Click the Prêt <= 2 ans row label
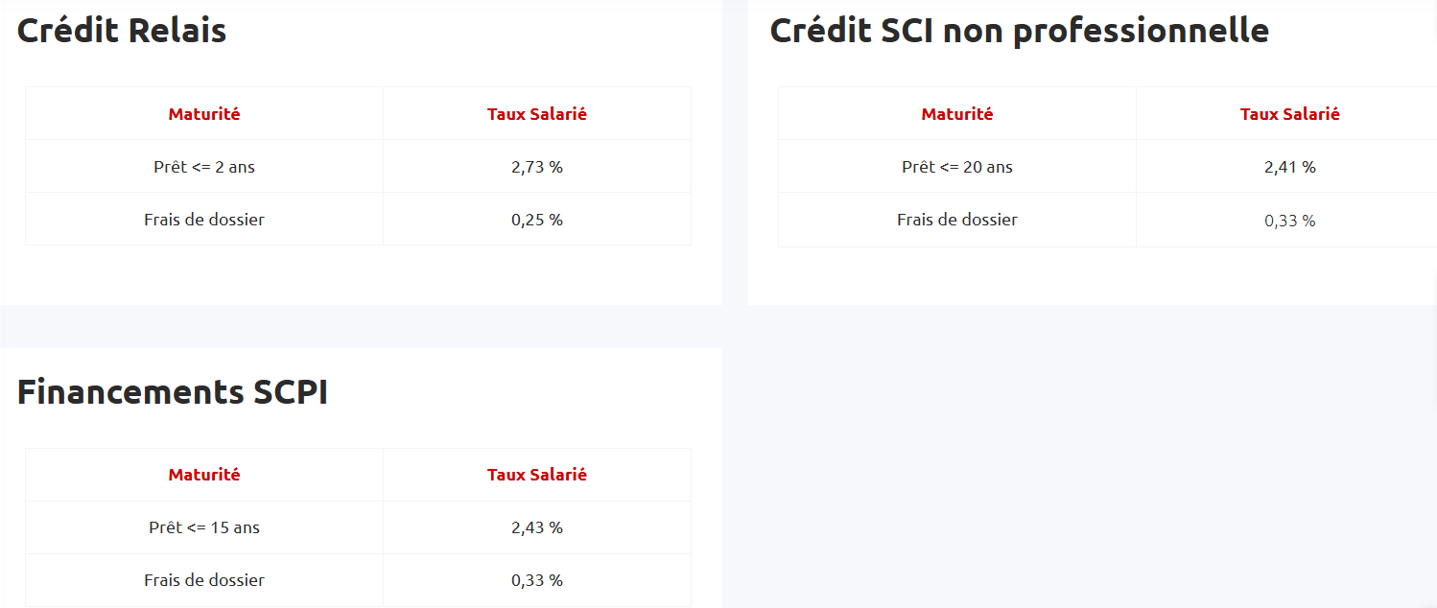Screen dimensions: 1437x608 click(x=204, y=167)
